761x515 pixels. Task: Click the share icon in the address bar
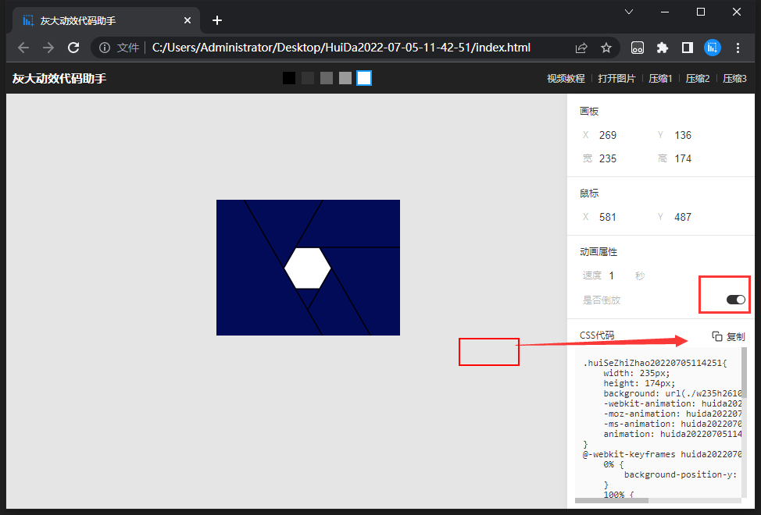pos(581,48)
